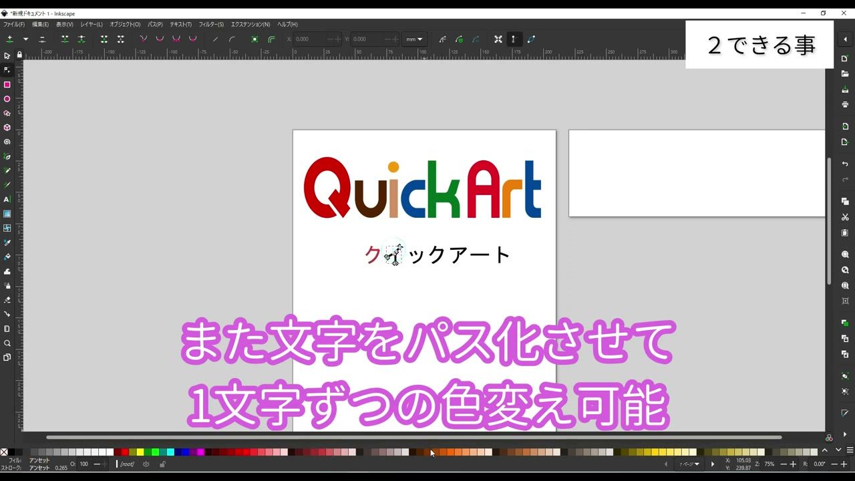This screenshot has width=855, height=481.
Task: Toggle show Bezier node handles
Action: (x=514, y=39)
